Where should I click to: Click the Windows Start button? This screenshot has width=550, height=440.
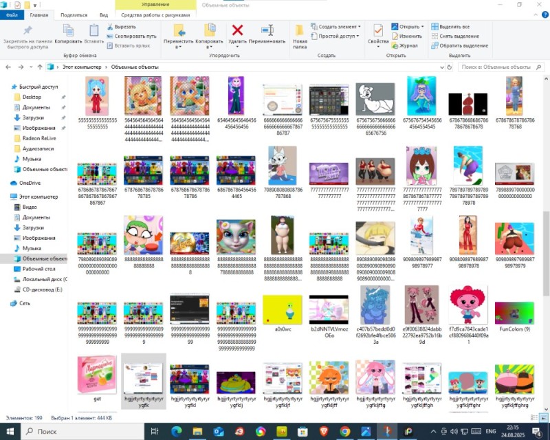[x=10, y=431]
